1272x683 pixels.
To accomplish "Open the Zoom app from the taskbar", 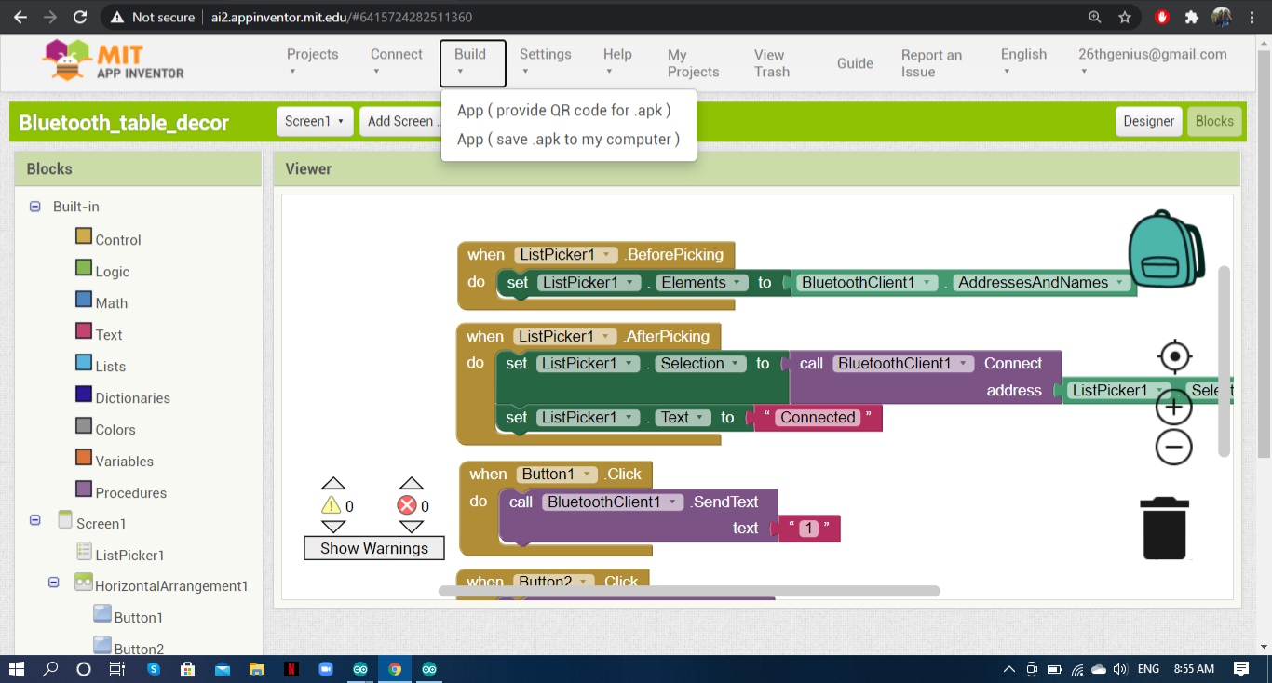I will click(x=326, y=668).
